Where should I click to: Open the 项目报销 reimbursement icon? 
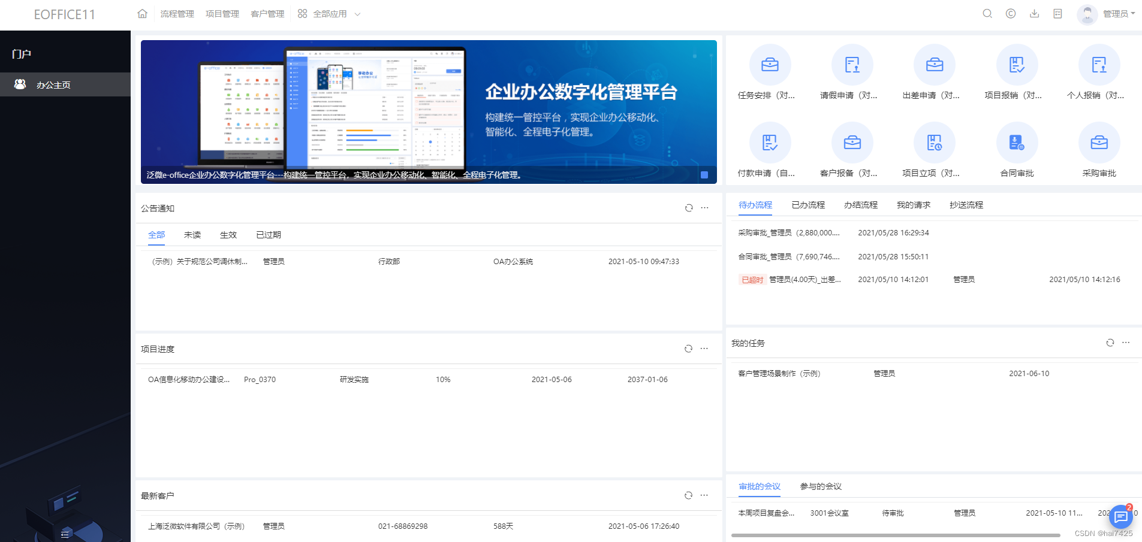pyautogui.click(x=1017, y=64)
